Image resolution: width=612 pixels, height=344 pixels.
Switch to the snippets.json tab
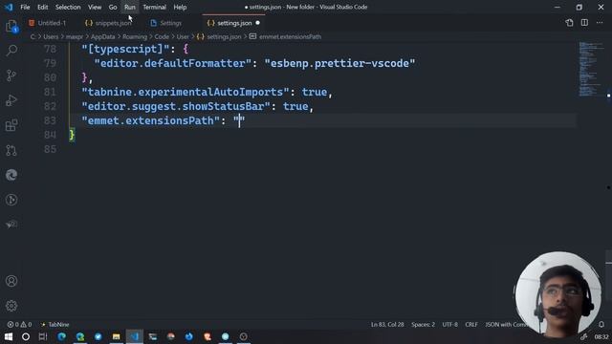point(108,23)
